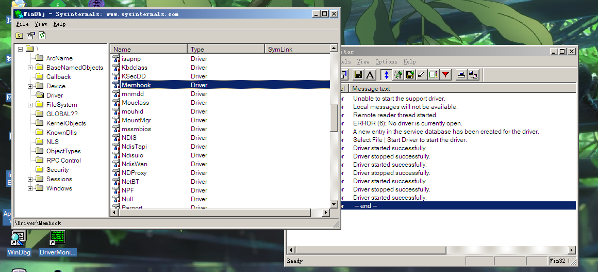Click WinObj list vertical scrollbar thumb
The height and width of the screenshot is (272, 598).
pos(334,118)
